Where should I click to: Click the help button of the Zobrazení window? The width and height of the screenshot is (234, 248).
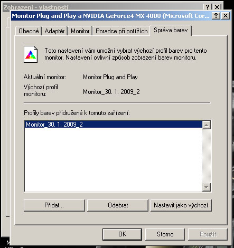(x=208, y=7)
